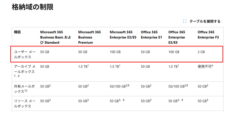Click the 共有メールボックス row label
Image resolution: width=237 pixels, height=114 pixels.
(x=24, y=89)
